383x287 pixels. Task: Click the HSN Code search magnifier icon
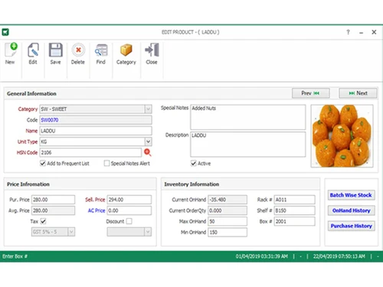coord(148,152)
